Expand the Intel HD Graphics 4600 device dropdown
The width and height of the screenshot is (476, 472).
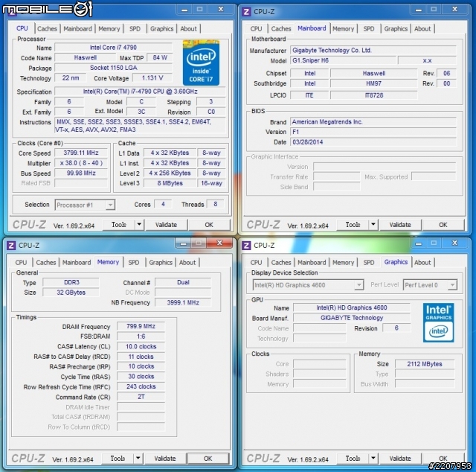point(359,285)
